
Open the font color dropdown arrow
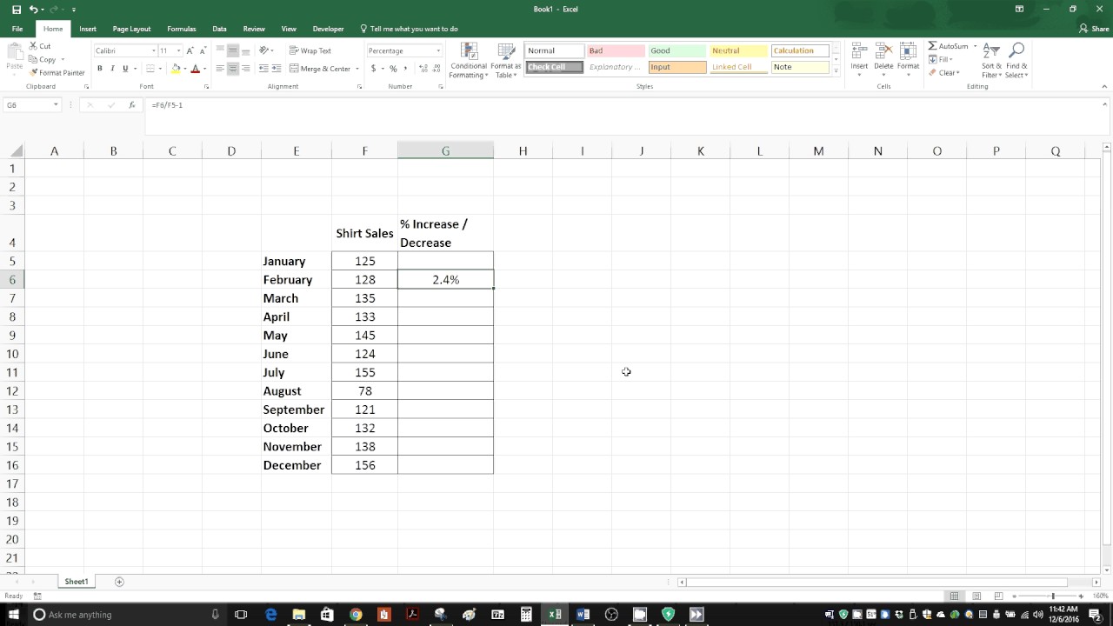pos(204,69)
